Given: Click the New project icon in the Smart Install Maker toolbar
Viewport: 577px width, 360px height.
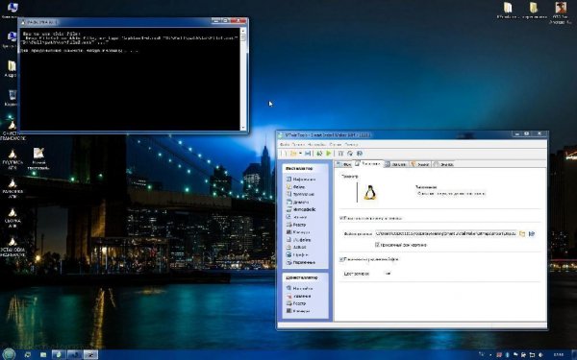Looking at the screenshot, I should pos(284,154).
